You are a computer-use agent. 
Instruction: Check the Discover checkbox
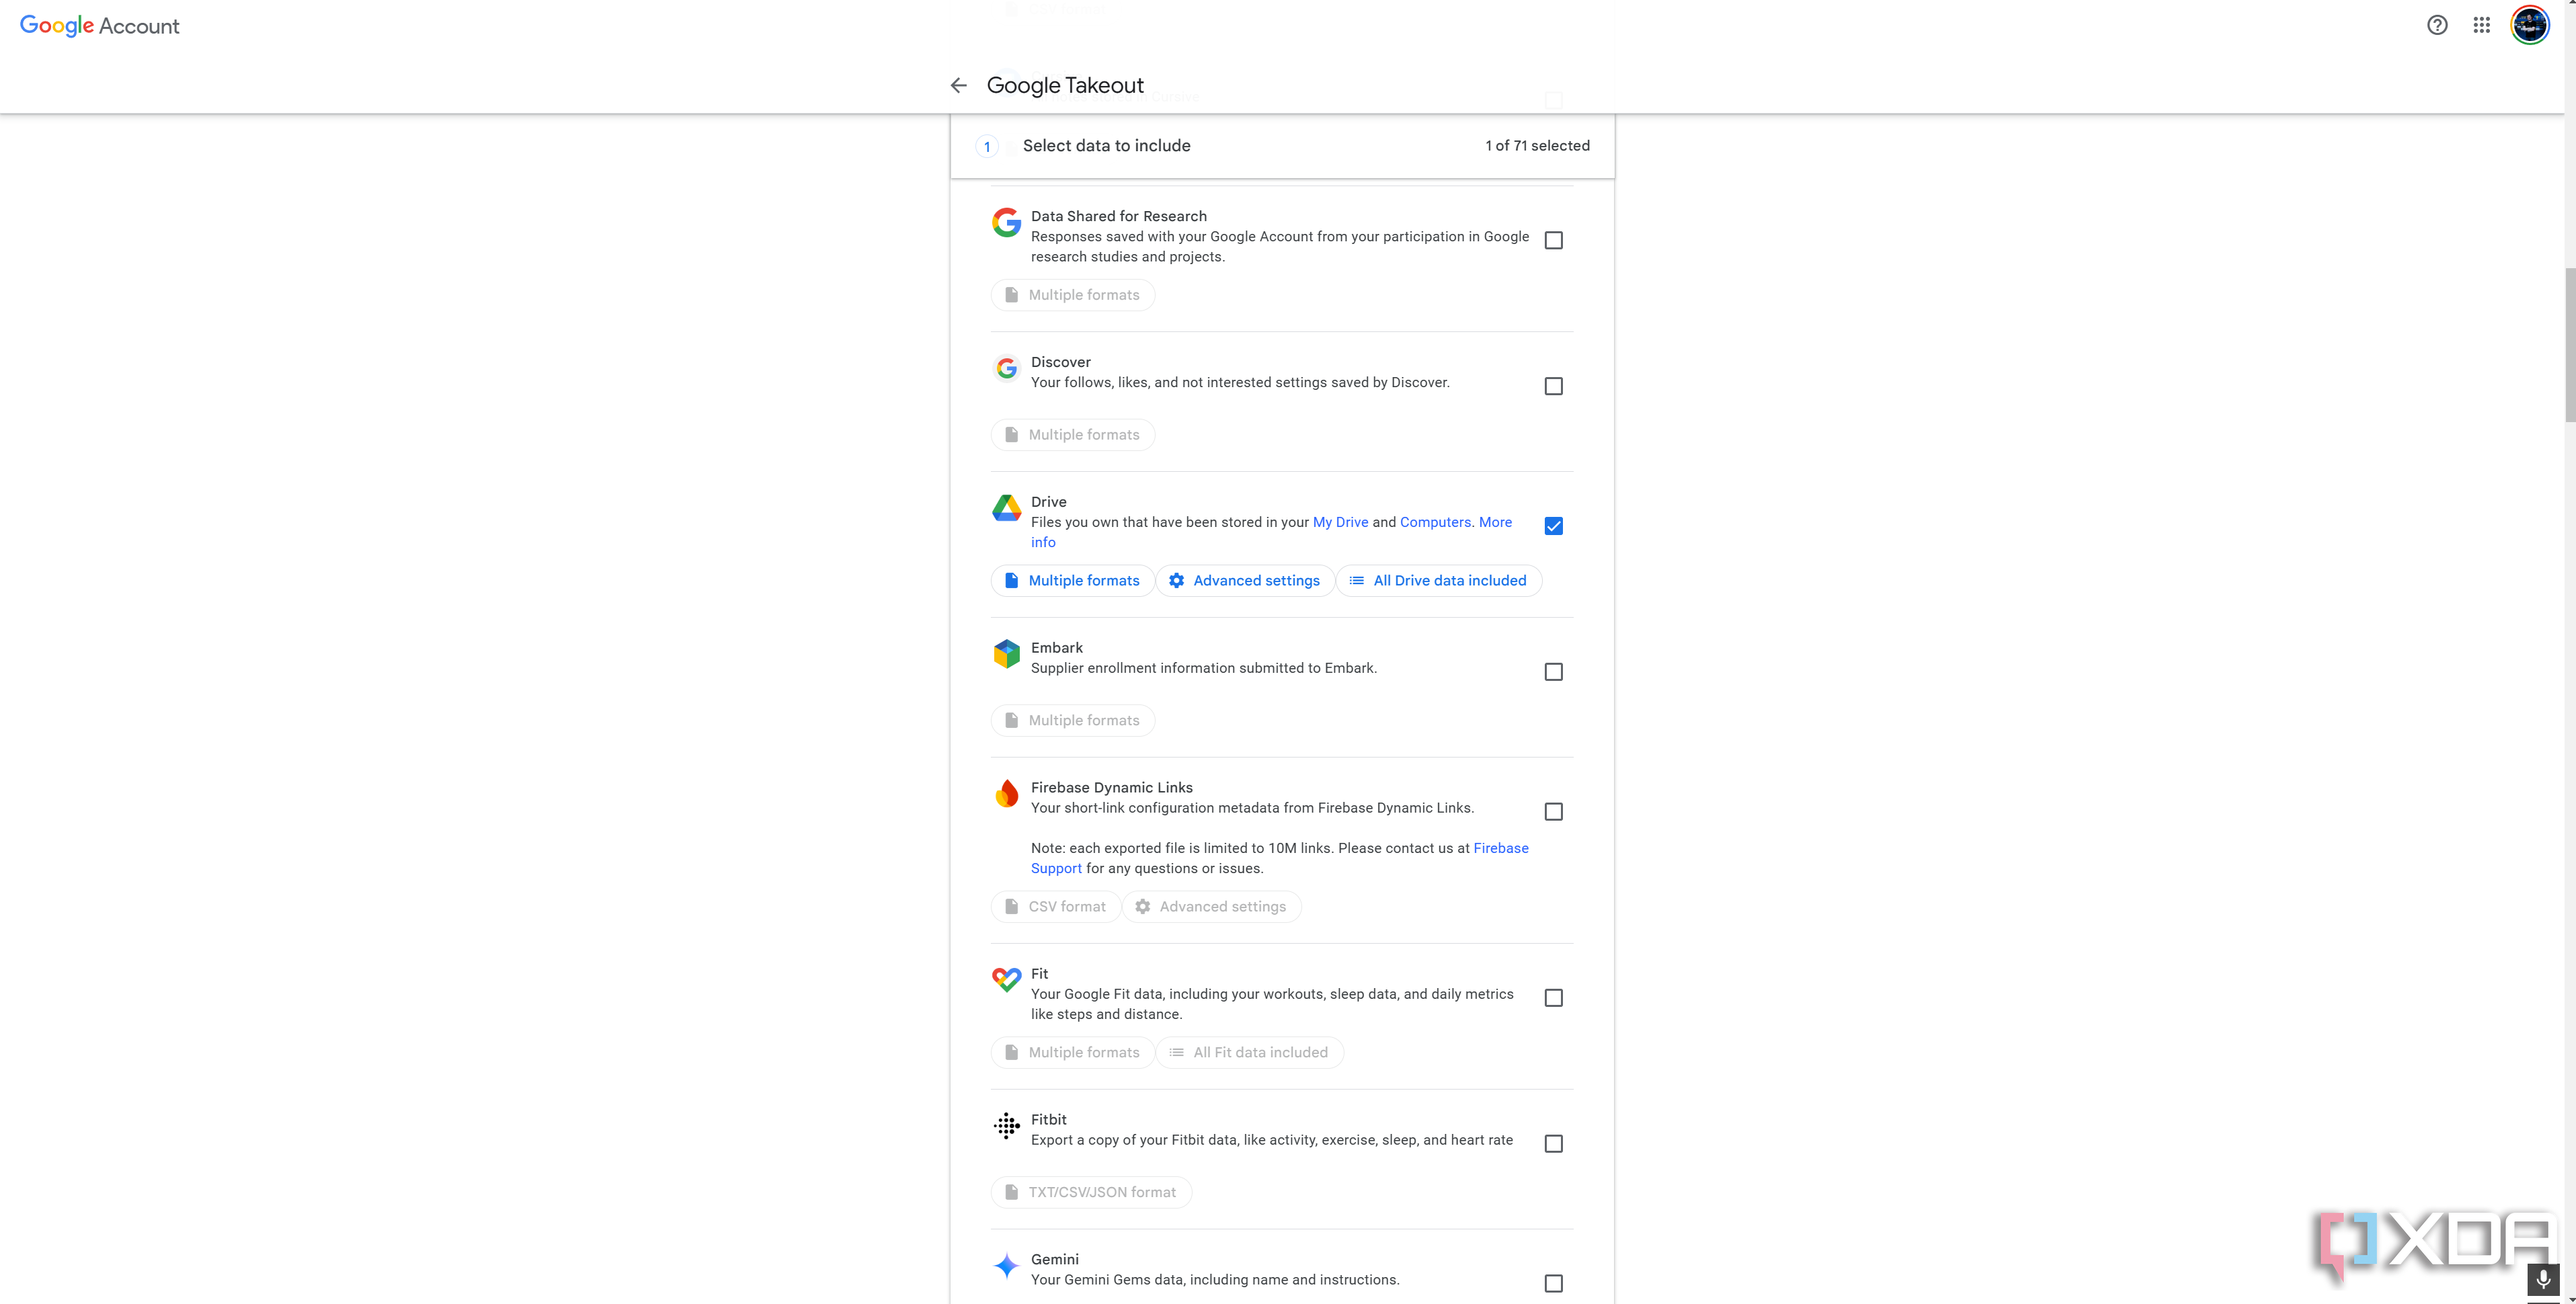coord(1553,386)
